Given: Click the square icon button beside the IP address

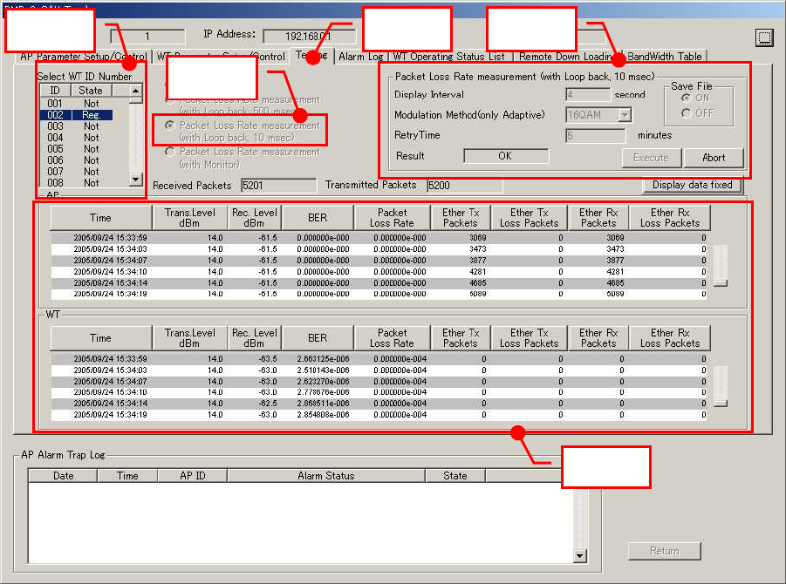Looking at the screenshot, I should click(764, 37).
